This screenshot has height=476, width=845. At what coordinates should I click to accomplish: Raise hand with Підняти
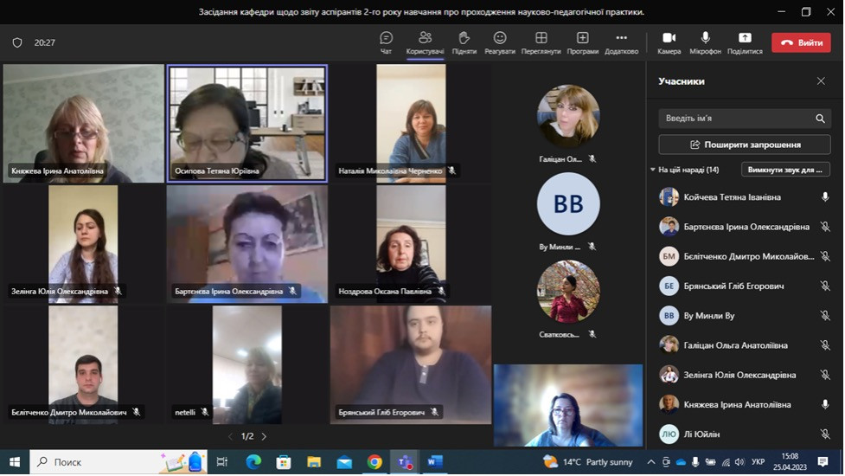tap(464, 42)
